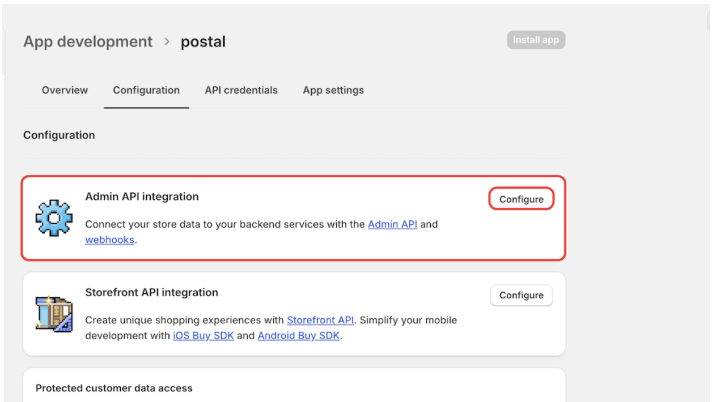Image resolution: width=712 pixels, height=402 pixels.
Task: Click the Storefront API integration heading
Action: 151,292
